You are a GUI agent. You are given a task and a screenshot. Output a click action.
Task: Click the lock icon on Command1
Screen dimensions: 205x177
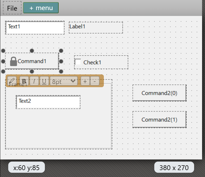[x=14, y=61]
